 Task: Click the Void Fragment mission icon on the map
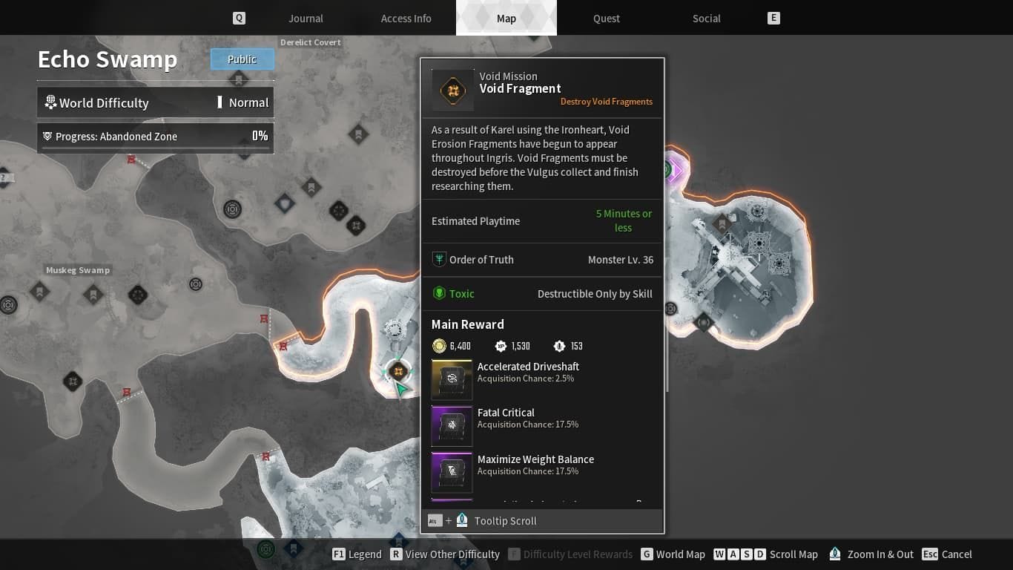[399, 372]
